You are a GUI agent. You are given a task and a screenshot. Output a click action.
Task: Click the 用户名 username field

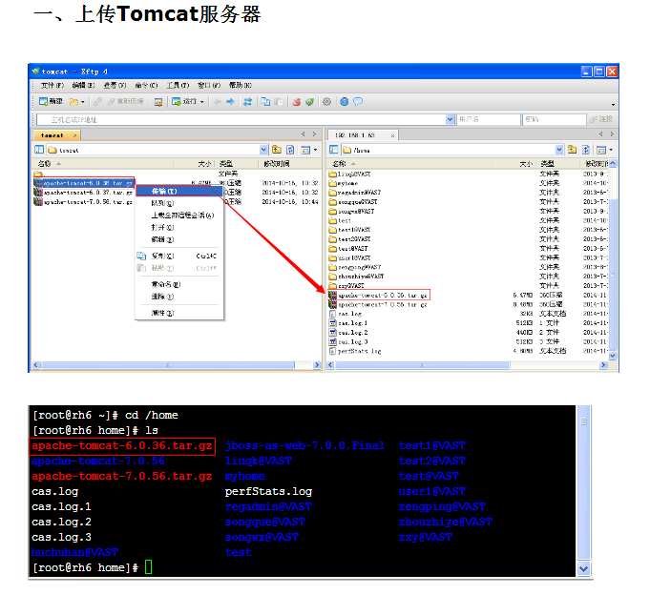(x=488, y=119)
